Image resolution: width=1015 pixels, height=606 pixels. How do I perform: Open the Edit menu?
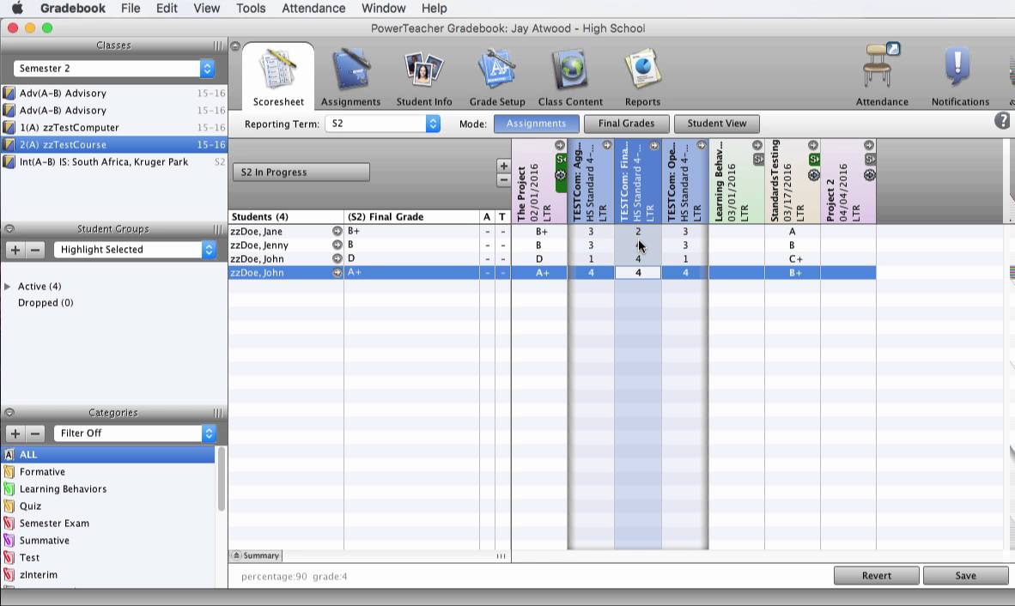(167, 9)
